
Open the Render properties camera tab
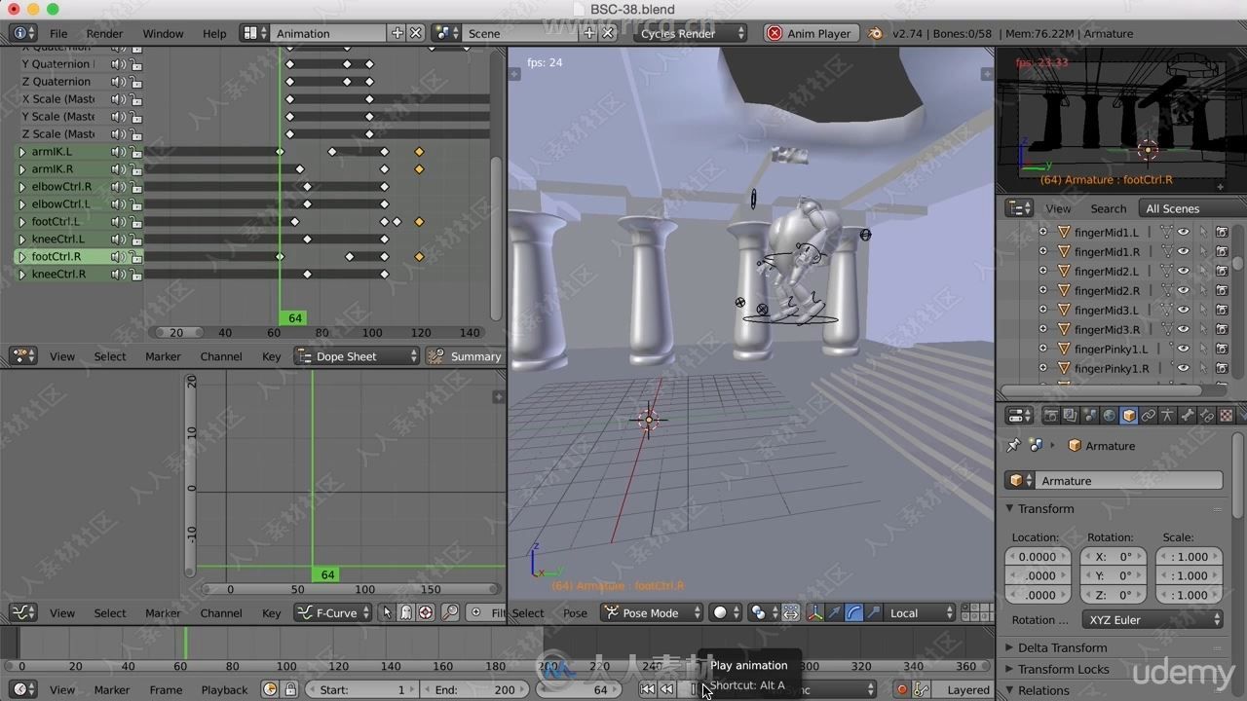pyautogui.click(x=1051, y=416)
